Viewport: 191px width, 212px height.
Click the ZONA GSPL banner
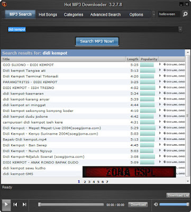pos(129,172)
